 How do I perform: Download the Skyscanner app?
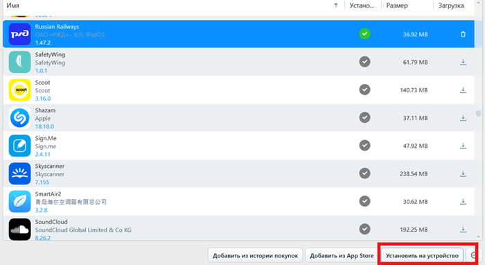coord(463,173)
